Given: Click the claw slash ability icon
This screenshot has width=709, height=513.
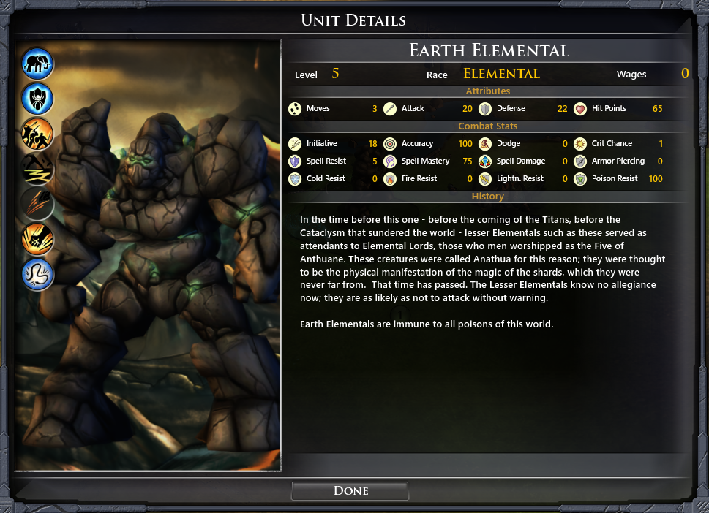Looking at the screenshot, I should pos(37,205).
